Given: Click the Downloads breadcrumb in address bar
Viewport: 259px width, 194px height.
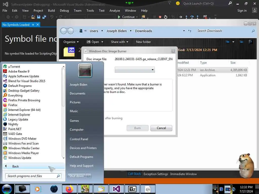Looking at the screenshot, I should tap(143, 31).
